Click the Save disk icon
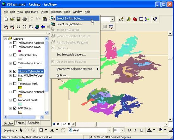 tap(18, 19)
